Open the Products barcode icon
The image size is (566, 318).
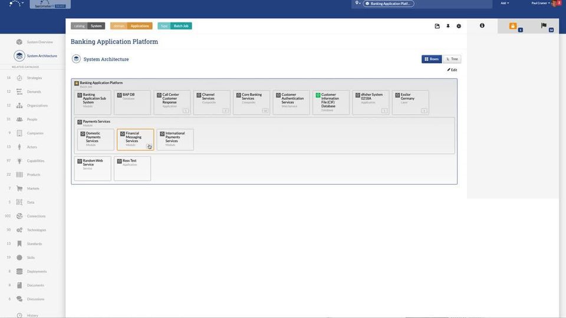pos(19,174)
